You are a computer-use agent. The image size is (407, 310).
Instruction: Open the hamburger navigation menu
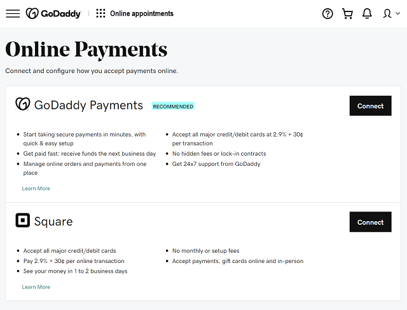tap(13, 13)
